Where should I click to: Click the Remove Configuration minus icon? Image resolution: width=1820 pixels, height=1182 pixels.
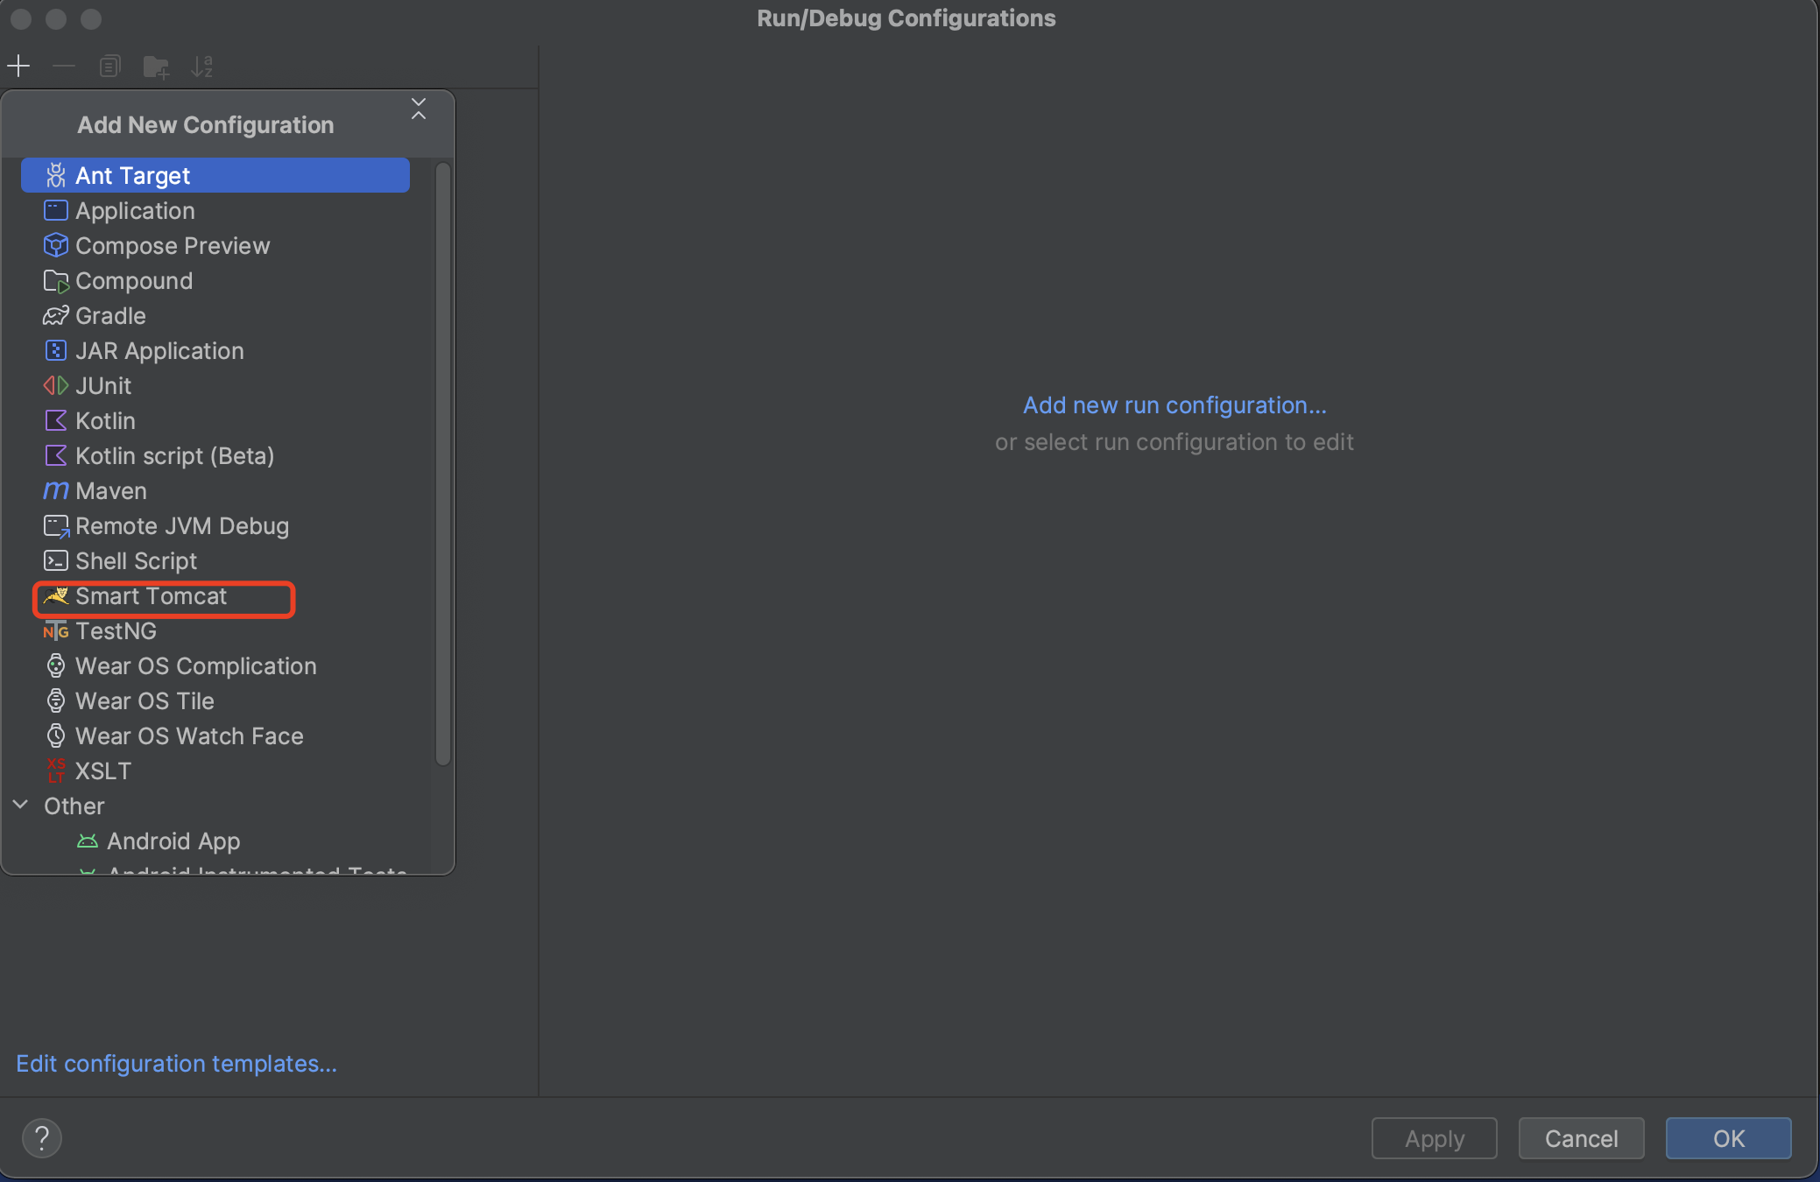pyautogui.click(x=64, y=67)
